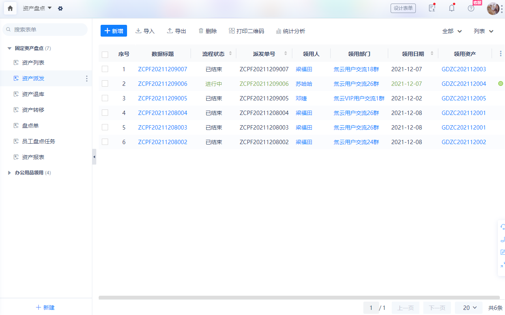The width and height of the screenshot is (505, 315).
Task: Click the search magnifier icon
Action: [9, 30]
